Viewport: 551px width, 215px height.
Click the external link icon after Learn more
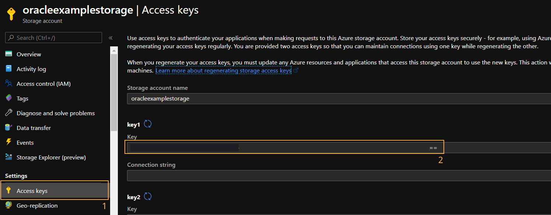pyautogui.click(x=296, y=70)
